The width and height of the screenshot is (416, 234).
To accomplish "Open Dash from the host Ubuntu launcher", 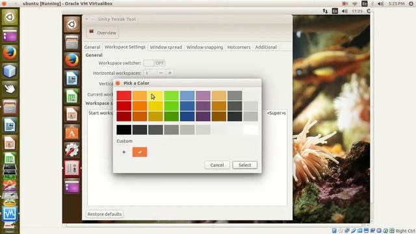I will click(x=10, y=18).
